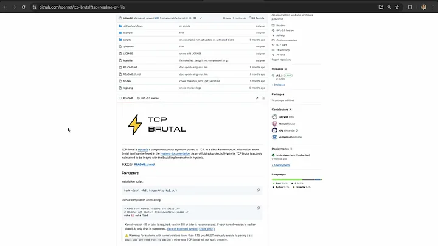Click the commit status check mark
438x246 pixels.
pos(201,18)
